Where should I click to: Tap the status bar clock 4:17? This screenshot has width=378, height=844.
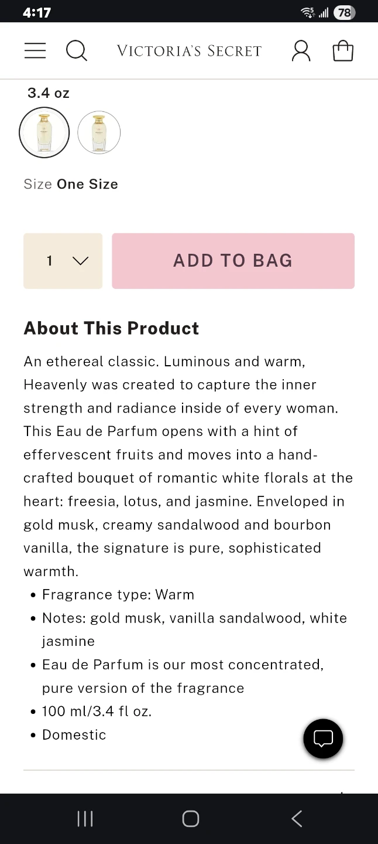[36, 13]
